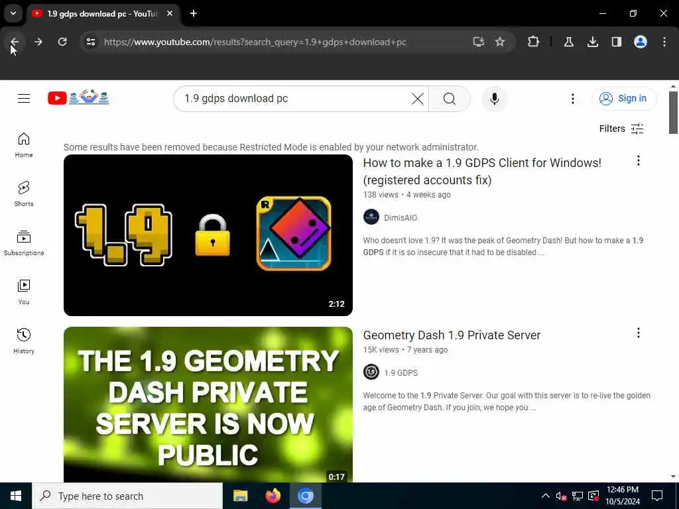Open site information icon in address bar

(90, 42)
